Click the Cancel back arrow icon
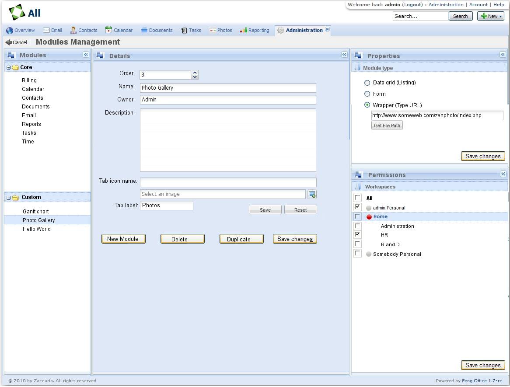 pos(8,42)
